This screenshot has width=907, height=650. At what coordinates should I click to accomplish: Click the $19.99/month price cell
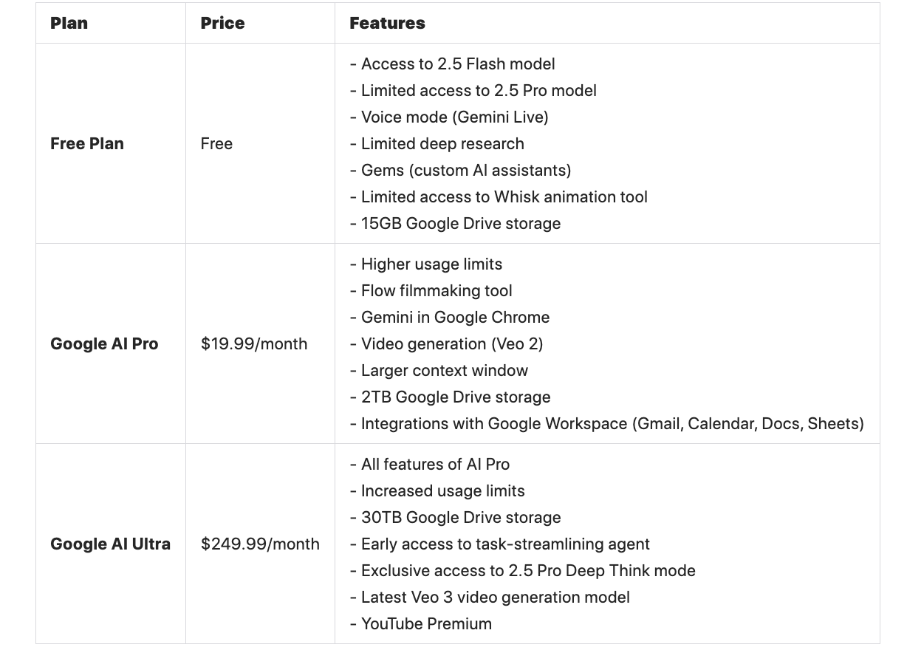click(254, 343)
